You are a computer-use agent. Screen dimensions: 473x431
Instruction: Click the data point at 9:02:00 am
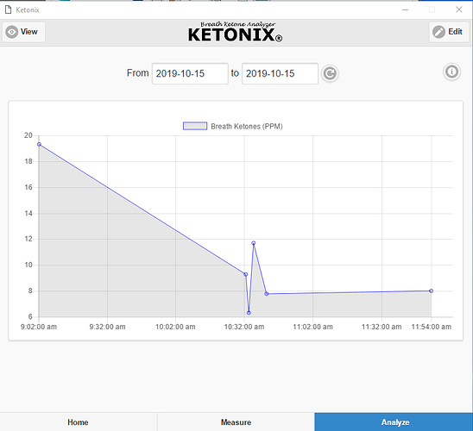pos(39,145)
